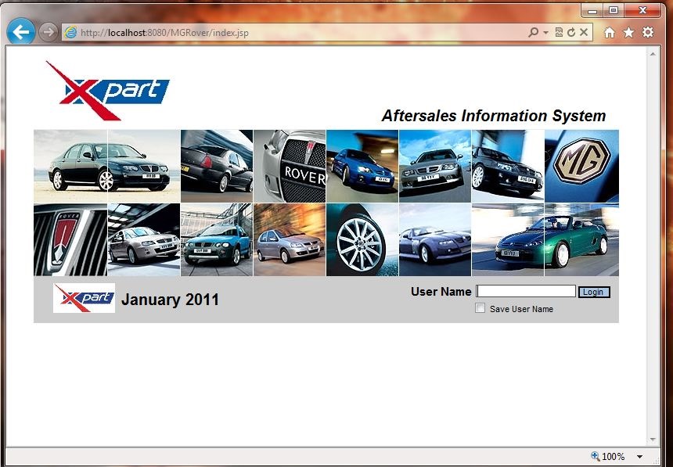
Task: Click the address bar URL localhost:8080/MGRover/index.jsp
Action: pyautogui.click(x=164, y=33)
